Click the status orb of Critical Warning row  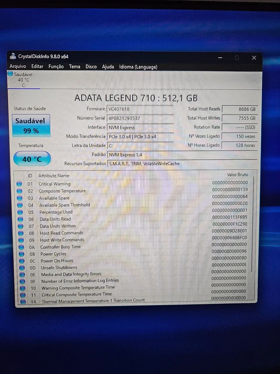pyautogui.click(x=19, y=184)
